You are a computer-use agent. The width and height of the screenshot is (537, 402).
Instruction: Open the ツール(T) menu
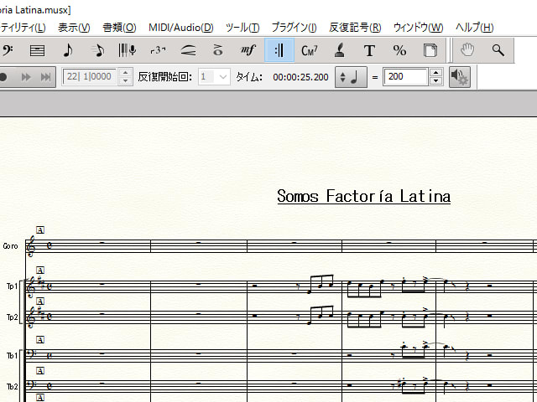coord(242,28)
